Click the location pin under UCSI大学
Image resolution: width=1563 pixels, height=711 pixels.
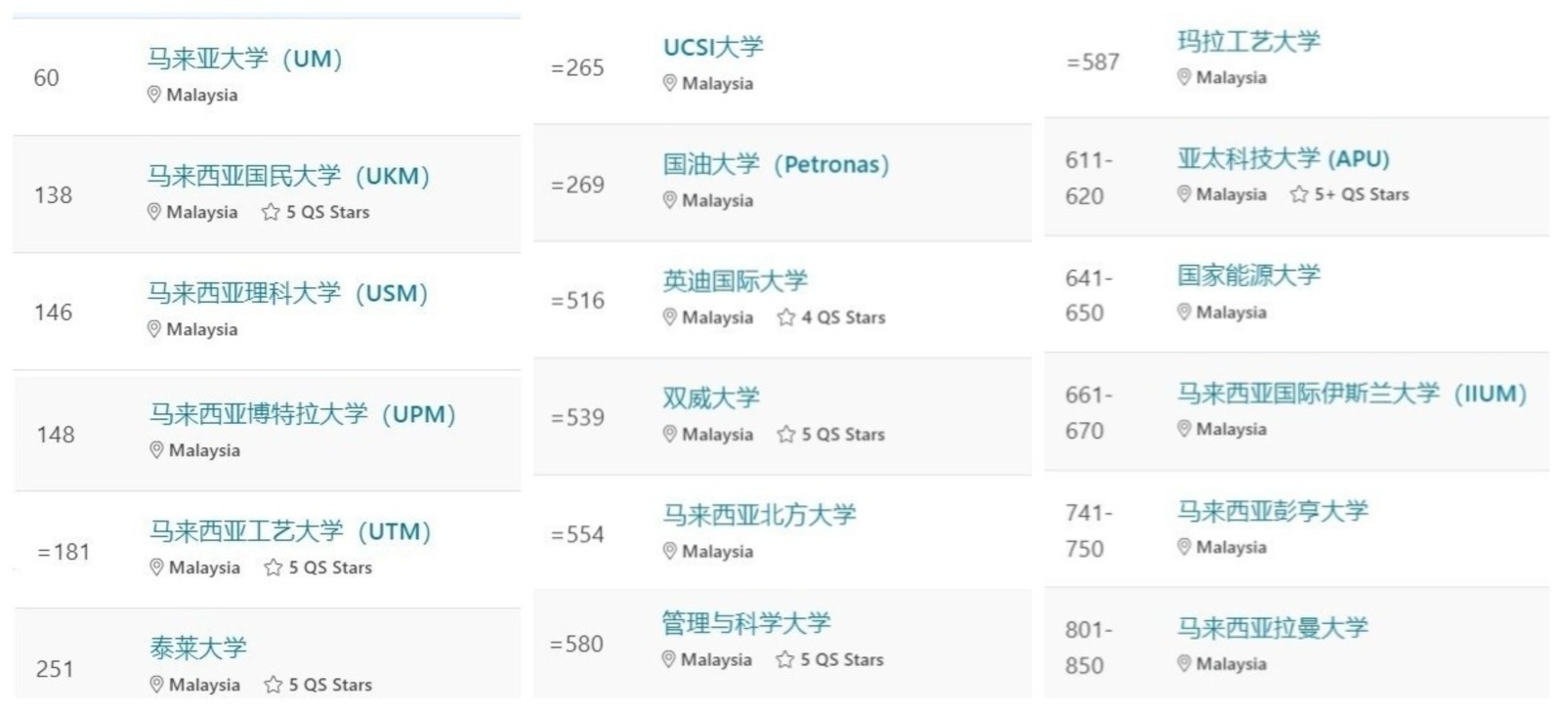(669, 84)
